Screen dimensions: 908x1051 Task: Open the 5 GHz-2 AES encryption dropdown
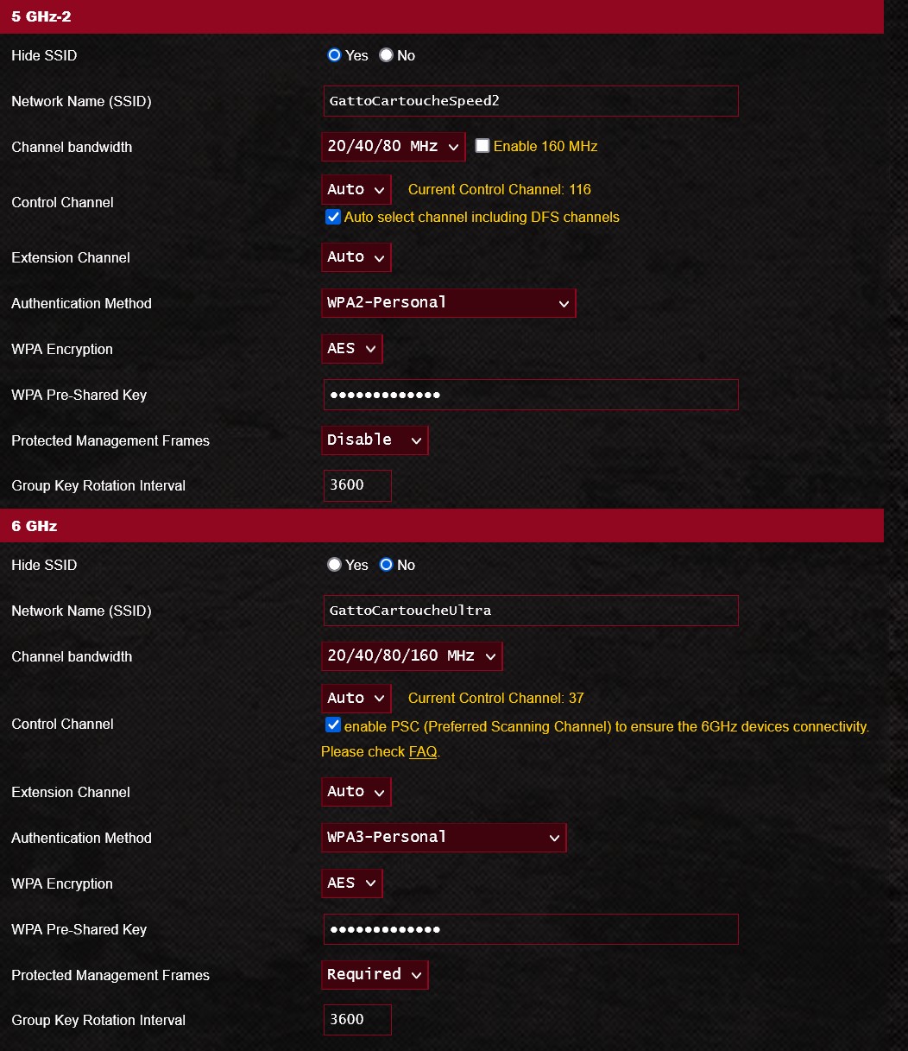[x=352, y=349]
